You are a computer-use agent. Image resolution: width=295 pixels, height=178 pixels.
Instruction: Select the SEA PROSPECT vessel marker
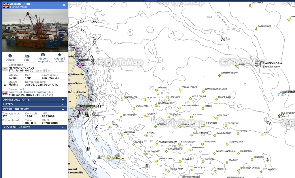point(121,117)
